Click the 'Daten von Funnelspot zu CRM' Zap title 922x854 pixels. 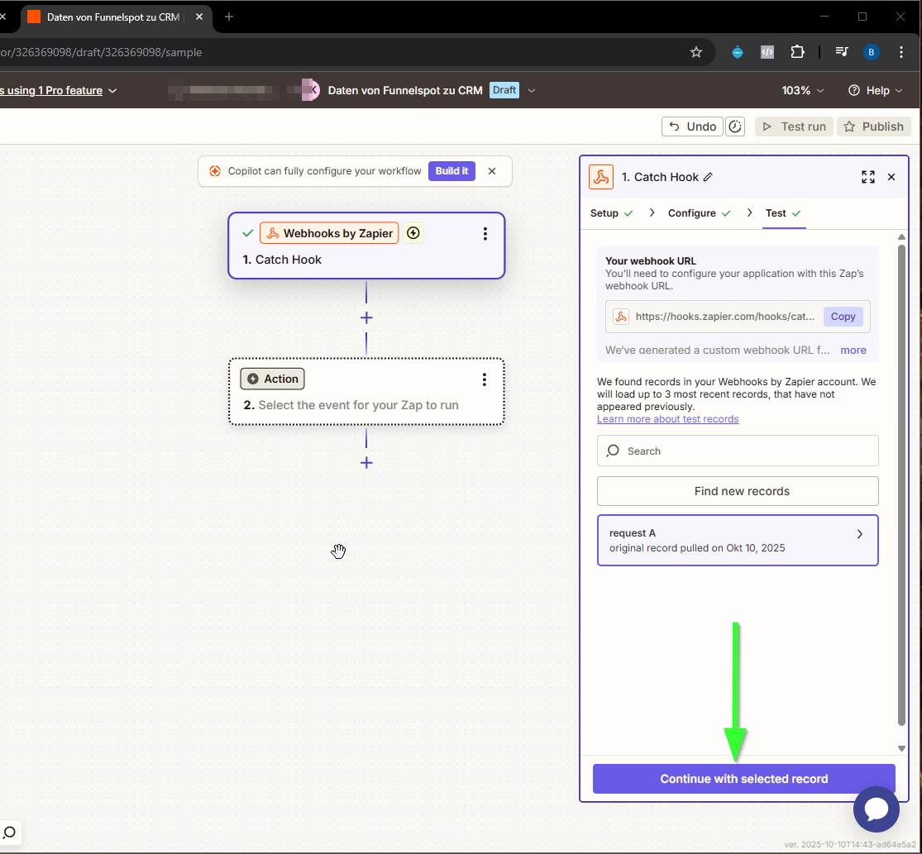[405, 90]
